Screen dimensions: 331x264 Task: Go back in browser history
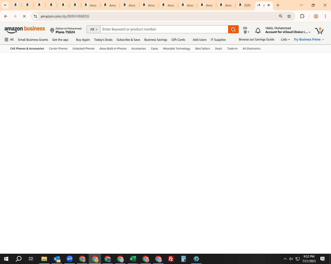[x=6, y=16]
